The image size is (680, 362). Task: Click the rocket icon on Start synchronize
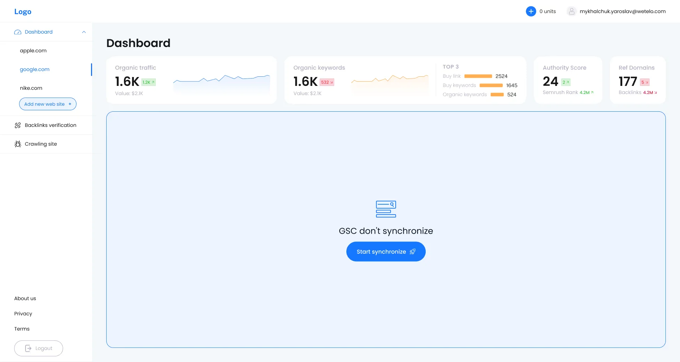pyautogui.click(x=412, y=251)
